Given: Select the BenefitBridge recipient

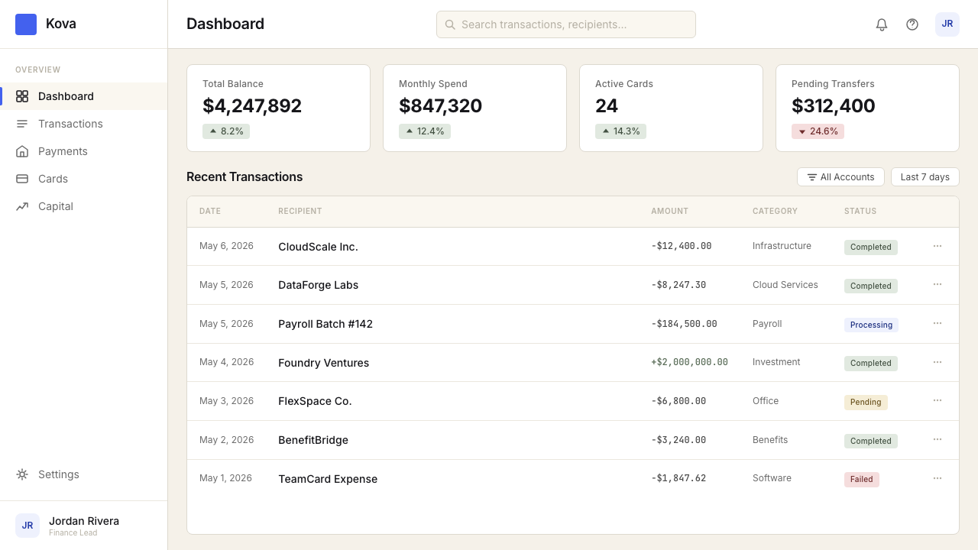Looking at the screenshot, I should point(313,440).
